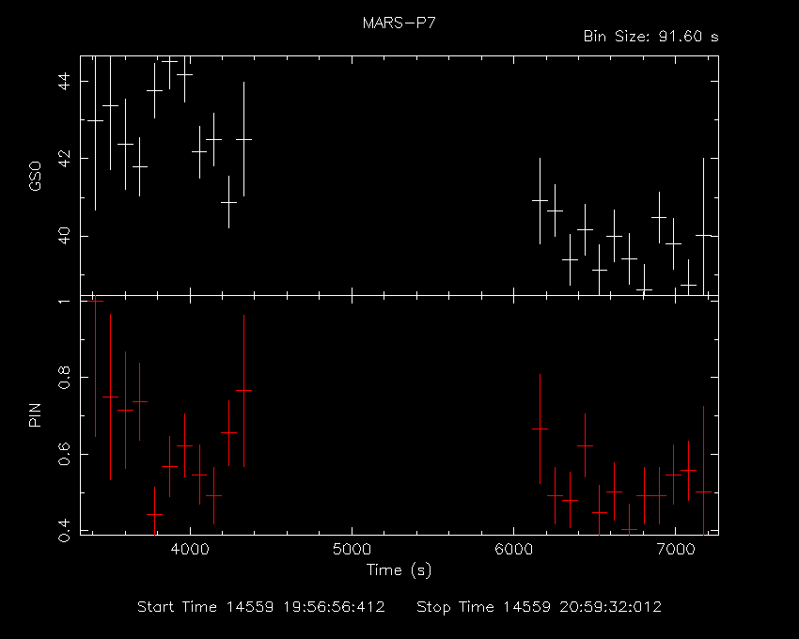Click the PIN y-axis label
Viewport: 799px width, 639px height.
click(35, 414)
